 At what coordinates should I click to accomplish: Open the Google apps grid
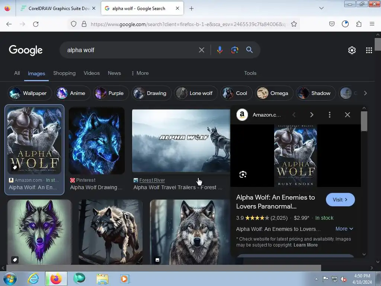tap(369, 50)
